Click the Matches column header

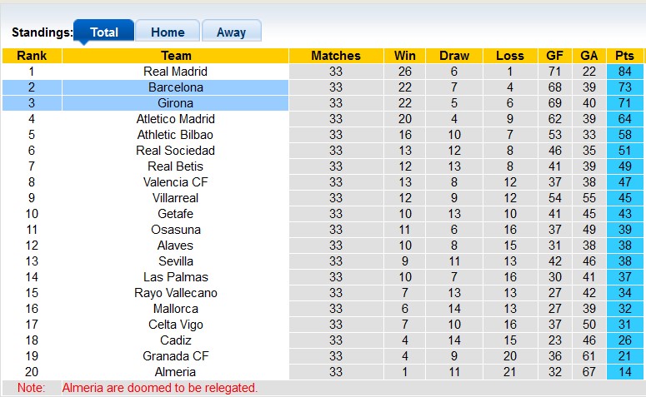(x=335, y=56)
